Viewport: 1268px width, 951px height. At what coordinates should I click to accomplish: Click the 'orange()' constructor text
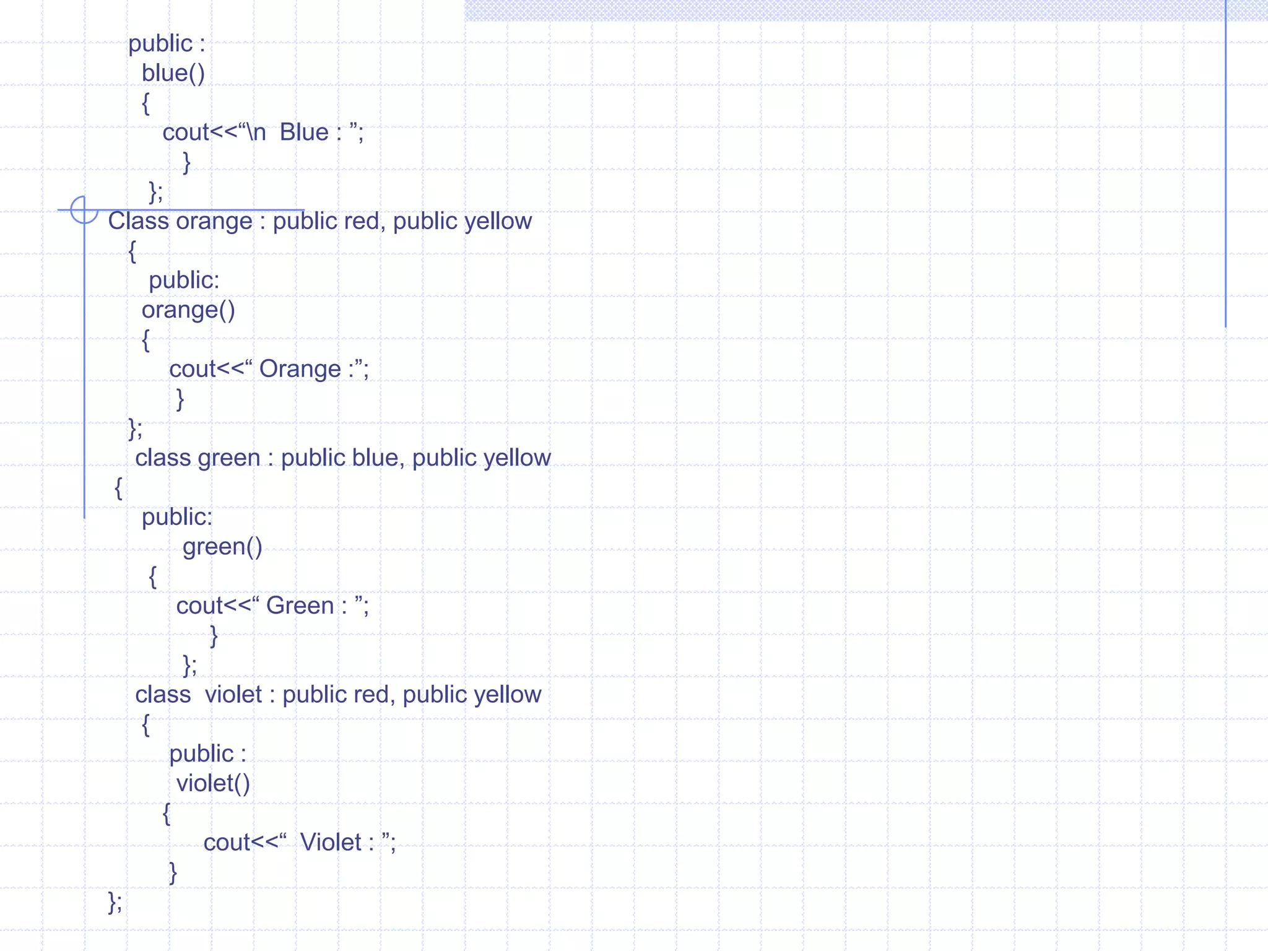(x=188, y=310)
